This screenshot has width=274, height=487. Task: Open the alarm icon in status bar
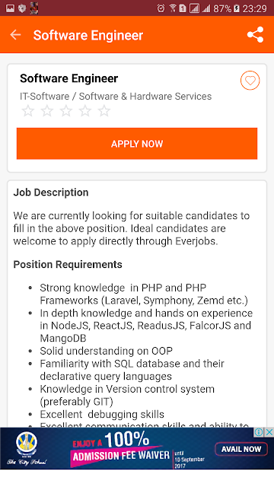tap(161, 8)
